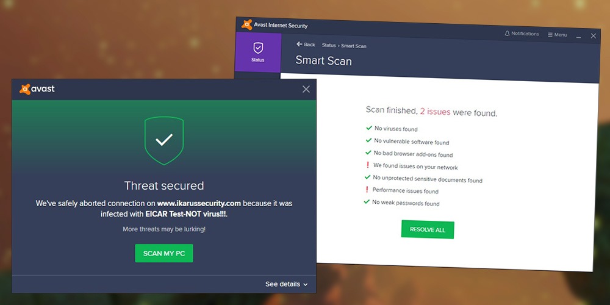Click RESOLVE ALL in Smart Scan window
Screen dimensions: 610x305
(x=428, y=229)
